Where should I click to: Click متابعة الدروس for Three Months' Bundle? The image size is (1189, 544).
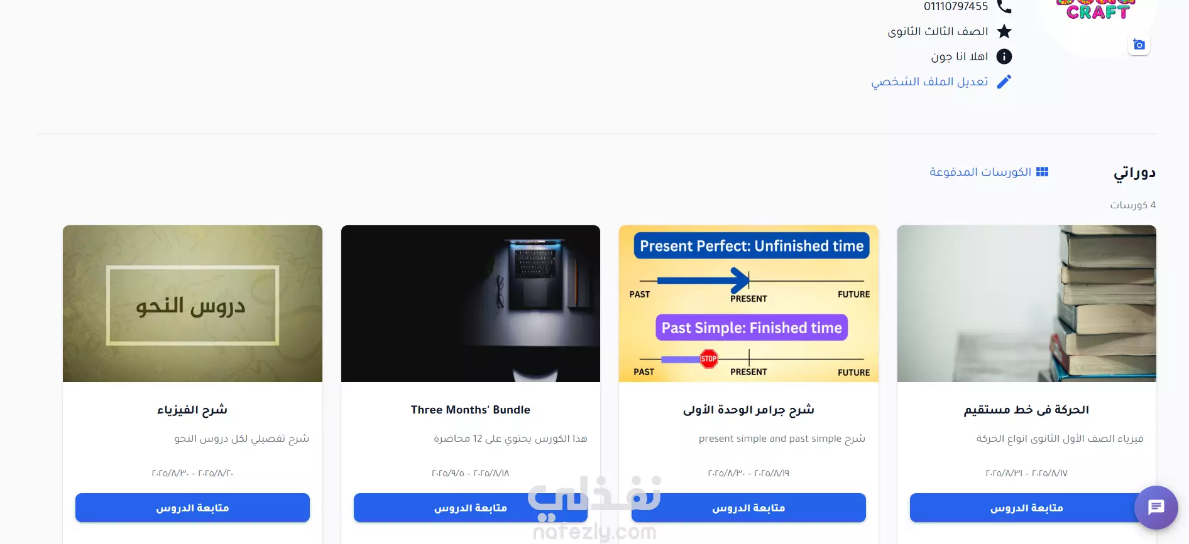point(471,508)
